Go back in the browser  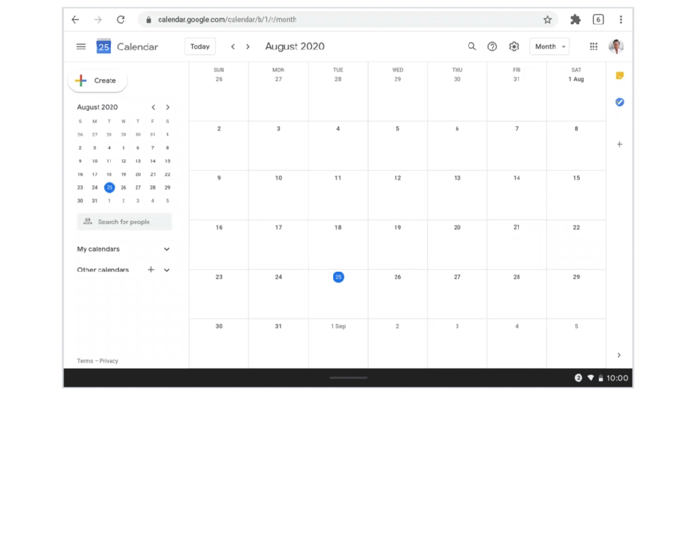click(x=76, y=20)
